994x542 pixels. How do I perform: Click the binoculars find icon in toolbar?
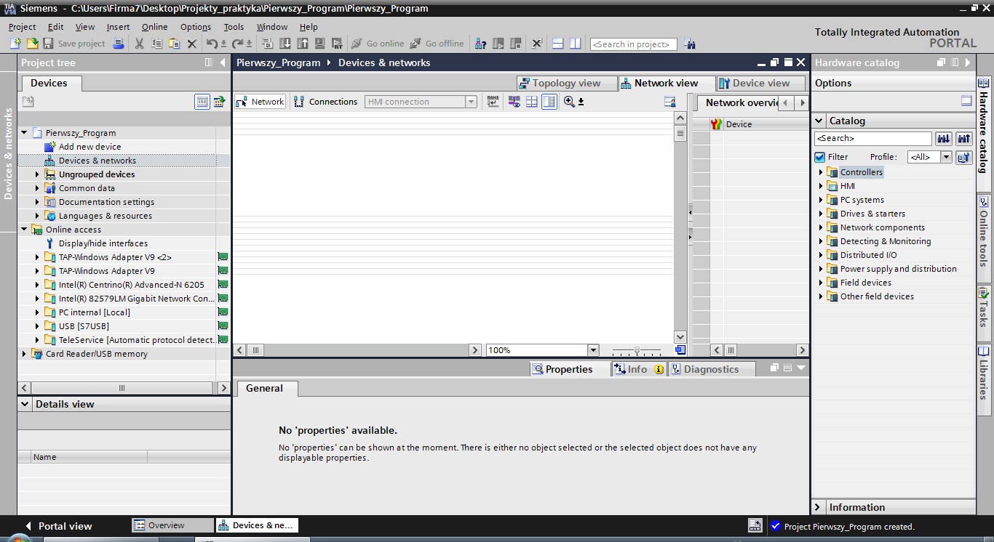[x=690, y=44]
